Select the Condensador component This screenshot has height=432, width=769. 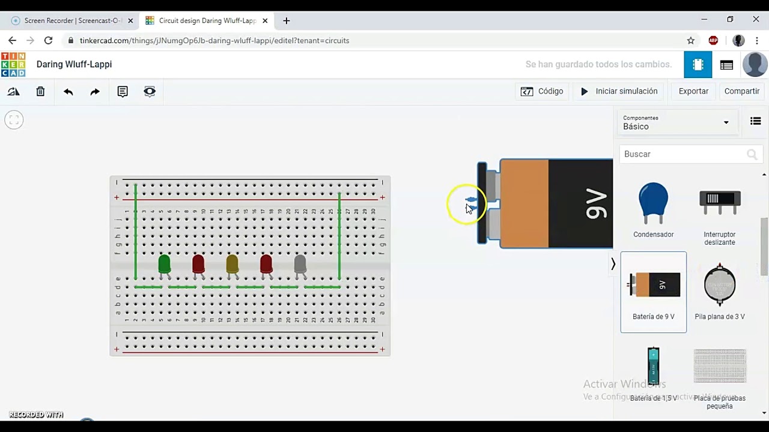[x=654, y=210]
